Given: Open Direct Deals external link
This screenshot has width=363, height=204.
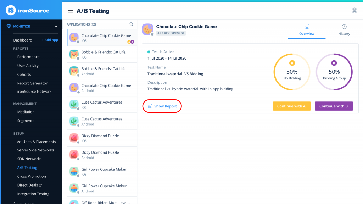Looking at the screenshot, I should pos(30,185).
